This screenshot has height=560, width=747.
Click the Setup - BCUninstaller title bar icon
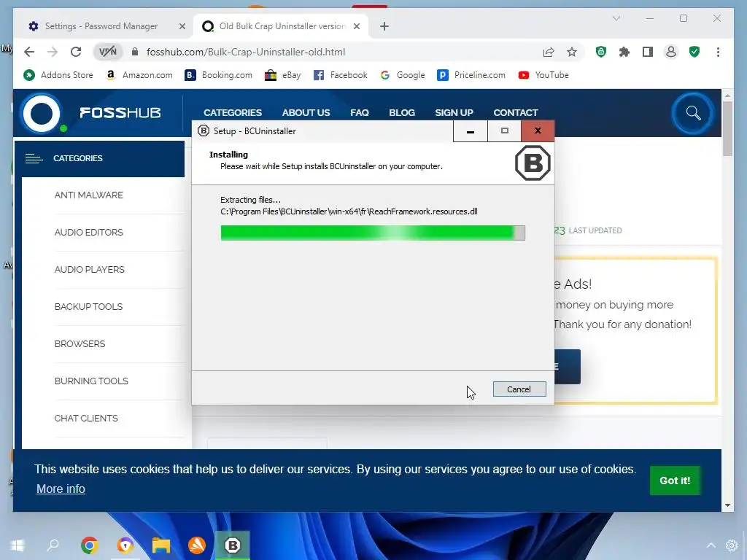[x=204, y=131]
